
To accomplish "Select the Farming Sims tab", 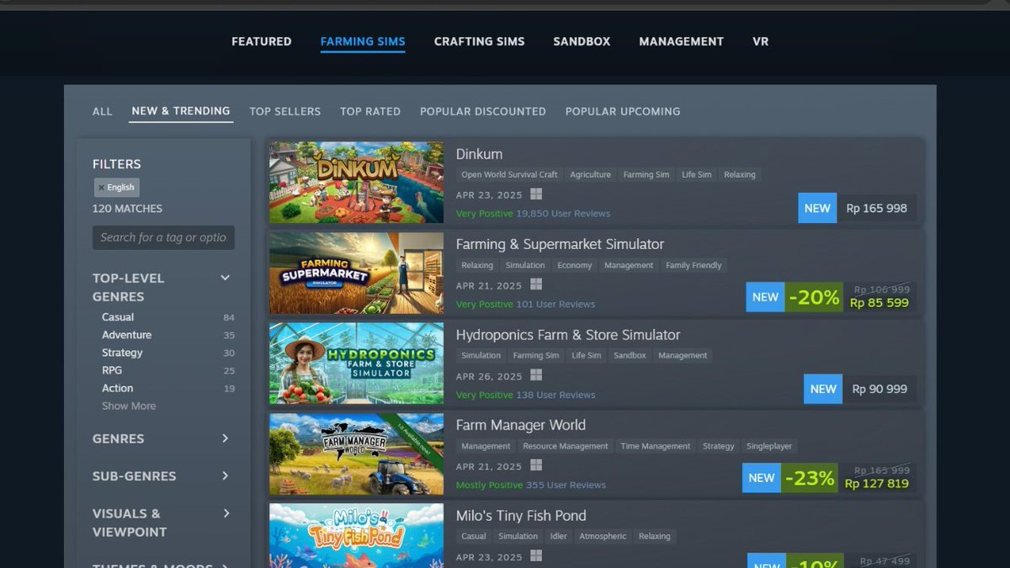I will pyautogui.click(x=363, y=41).
